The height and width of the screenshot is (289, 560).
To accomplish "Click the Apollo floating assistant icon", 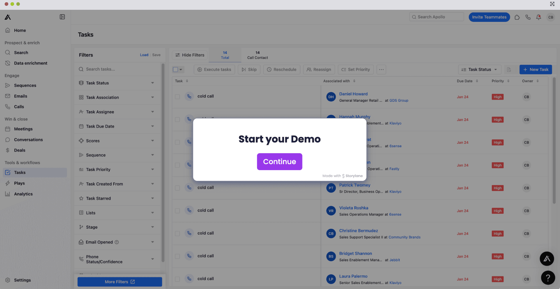I will coord(547,259).
